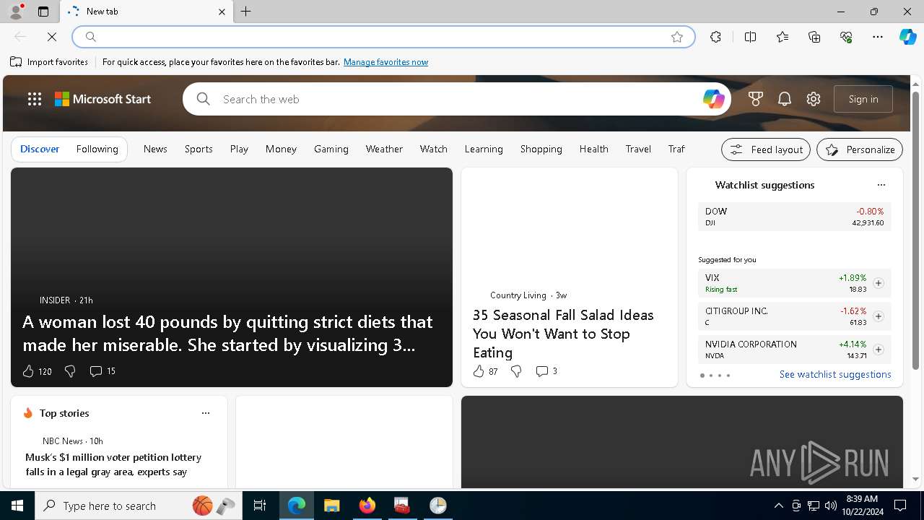Screen dimensions: 924x520
Task: Open the Copilot sidebar icon
Action: tap(907, 37)
